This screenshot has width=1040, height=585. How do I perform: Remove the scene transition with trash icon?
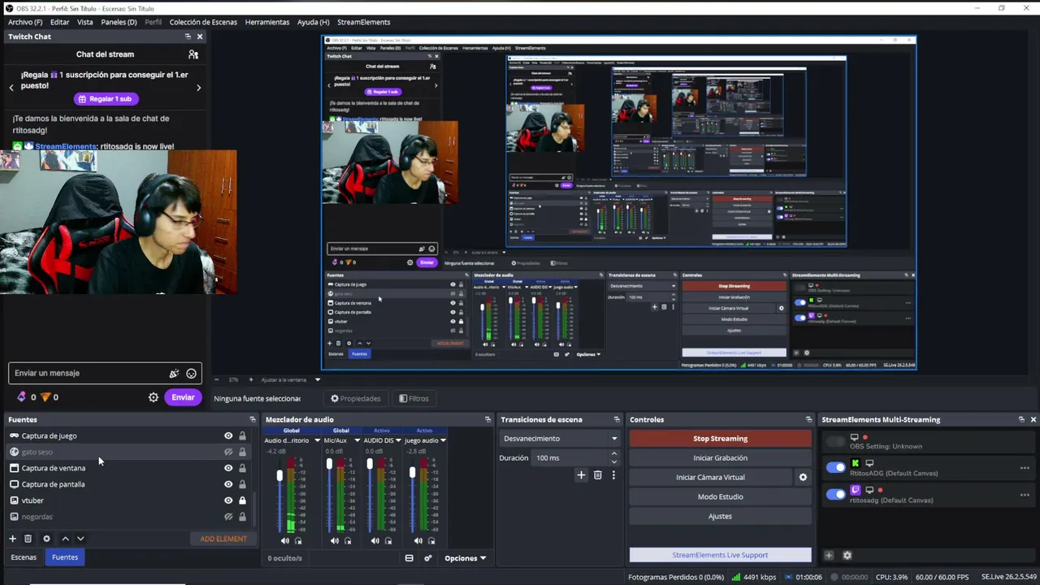pos(598,475)
